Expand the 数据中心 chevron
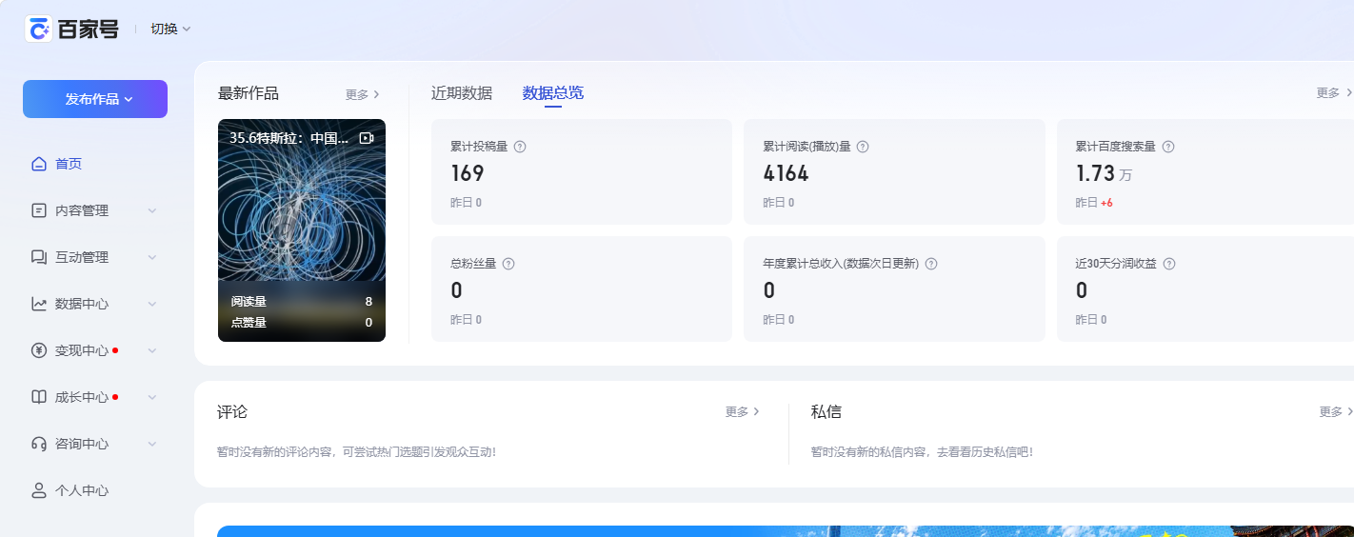Viewport: 1354px width, 537px height. tap(152, 304)
